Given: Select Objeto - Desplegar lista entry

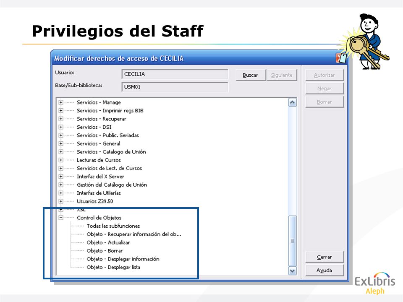Looking at the screenshot, I should (113, 267).
